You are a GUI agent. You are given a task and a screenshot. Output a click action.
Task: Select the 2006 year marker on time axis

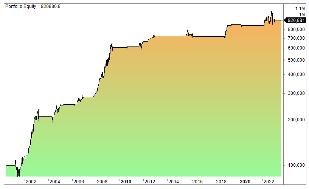point(78,182)
